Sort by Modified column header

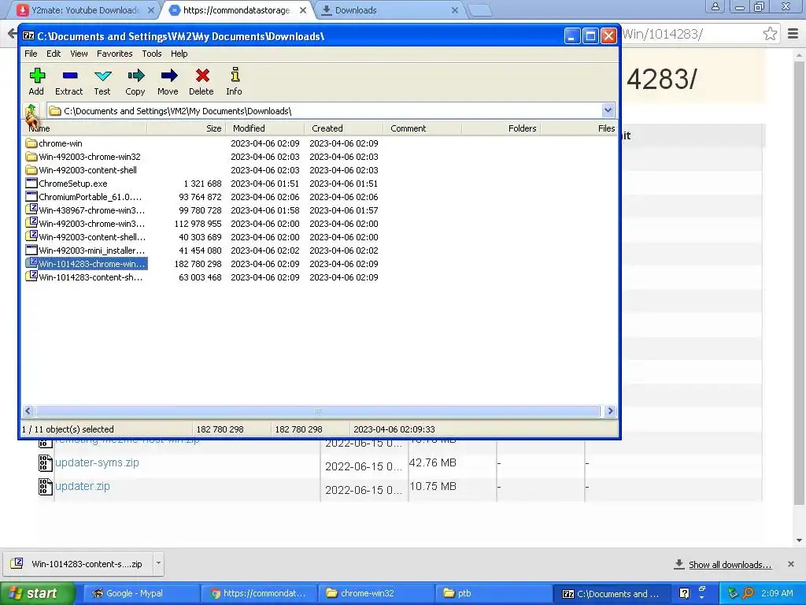point(264,128)
